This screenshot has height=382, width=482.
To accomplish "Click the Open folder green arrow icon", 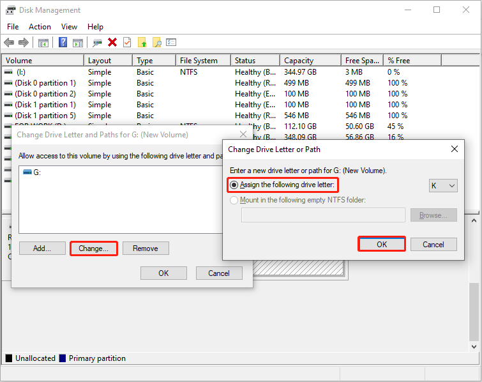I will (x=142, y=42).
